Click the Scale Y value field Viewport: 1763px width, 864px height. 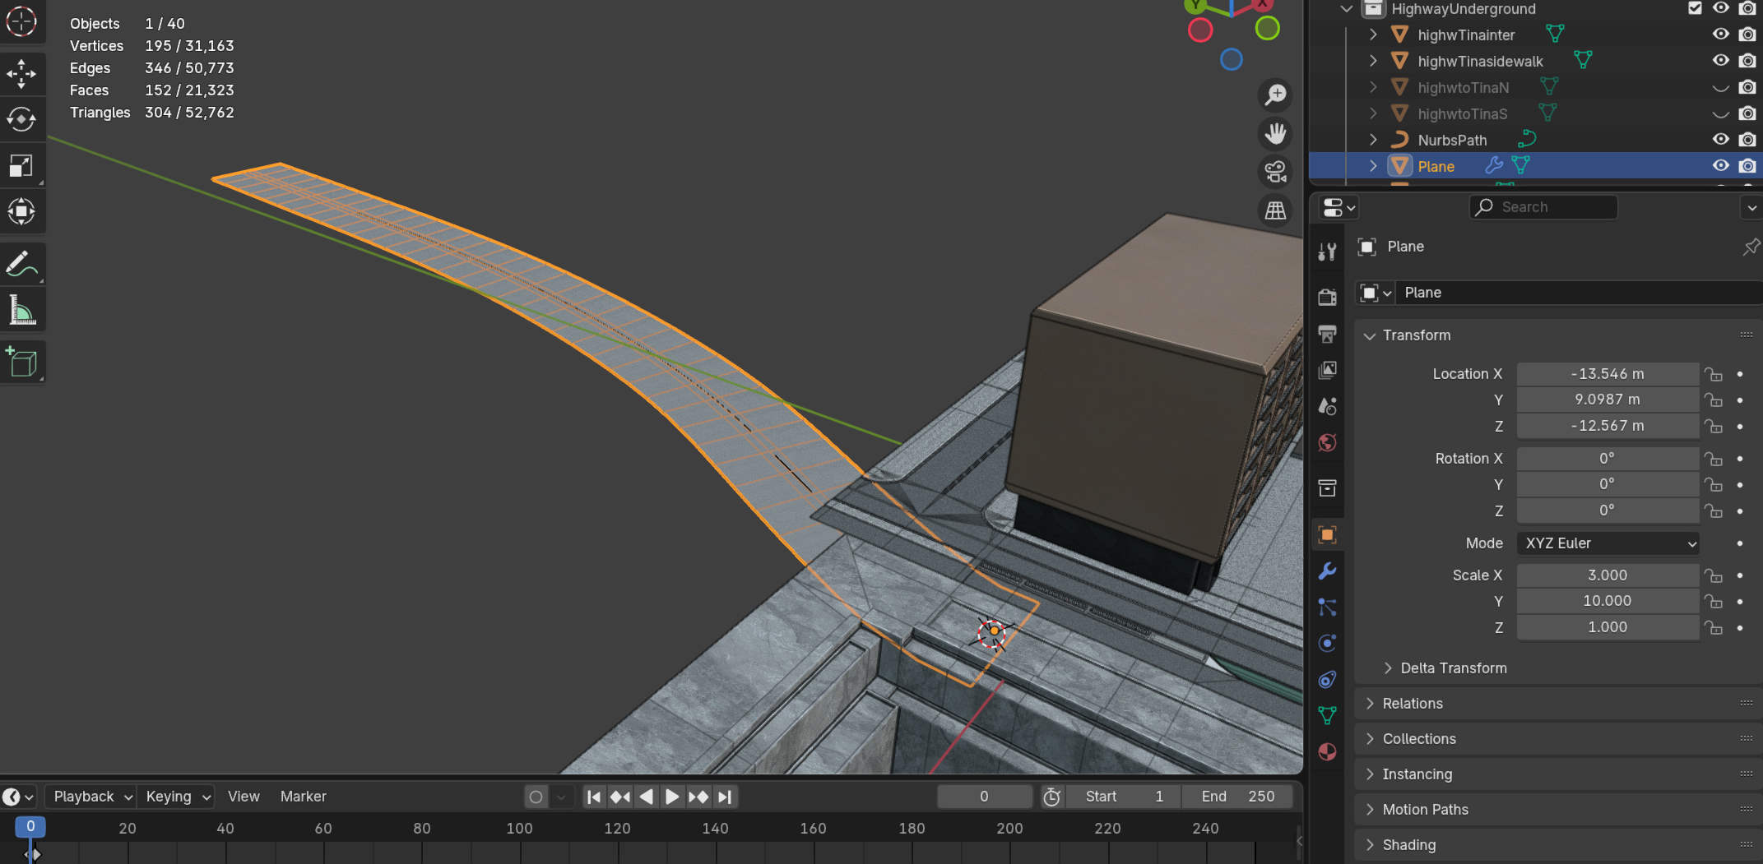coord(1607,601)
